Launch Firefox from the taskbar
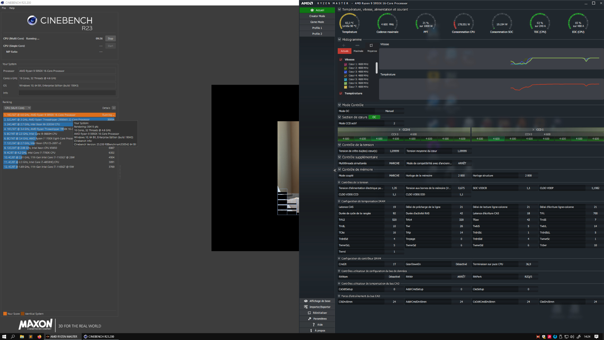Image resolution: width=604 pixels, height=340 pixels. pyautogui.click(x=39, y=336)
